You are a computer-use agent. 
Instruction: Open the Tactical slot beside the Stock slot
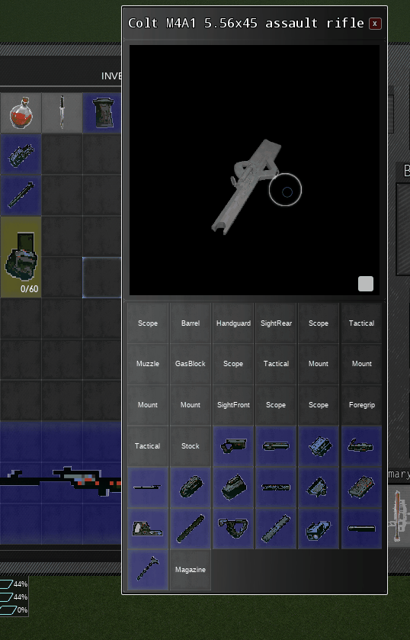tap(148, 446)
